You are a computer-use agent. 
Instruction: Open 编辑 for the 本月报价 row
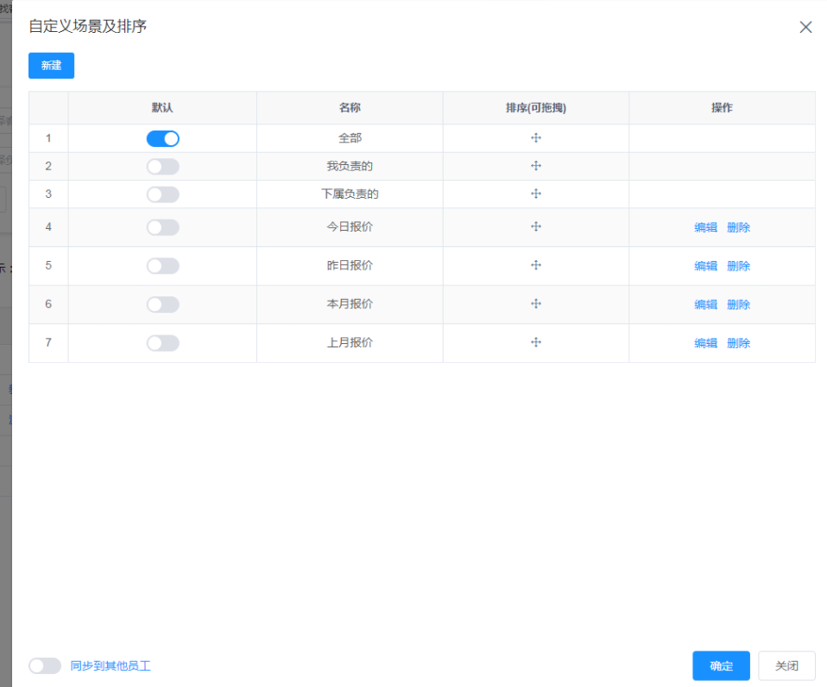point(705,304)
